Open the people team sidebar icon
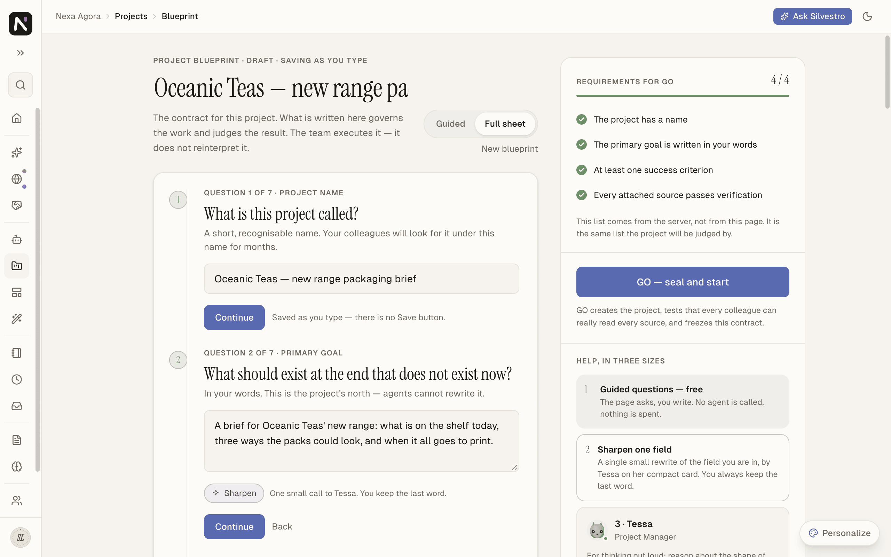This screenshot has height=557, width=891. point(17,501)
